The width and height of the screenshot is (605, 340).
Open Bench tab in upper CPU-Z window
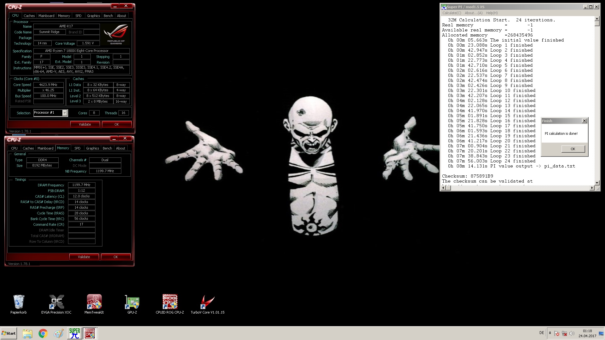[x=108, y=16]
